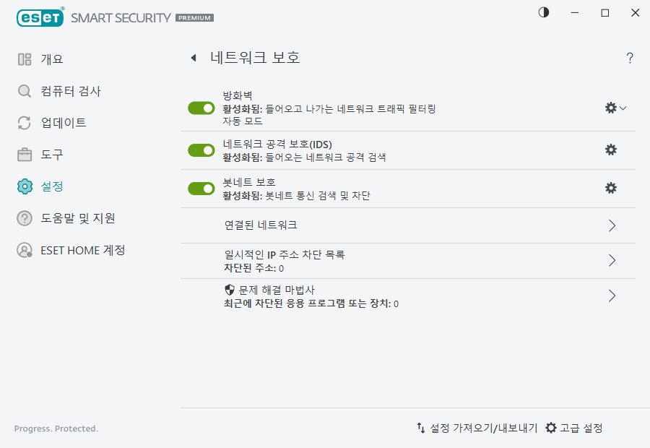Click the 업데이트 refresh icon in sidebar

click(x=23, y=123)
